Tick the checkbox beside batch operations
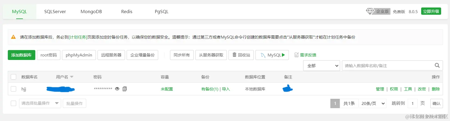Viewport: 450px width, 121px height. click(x=13, y=103)
